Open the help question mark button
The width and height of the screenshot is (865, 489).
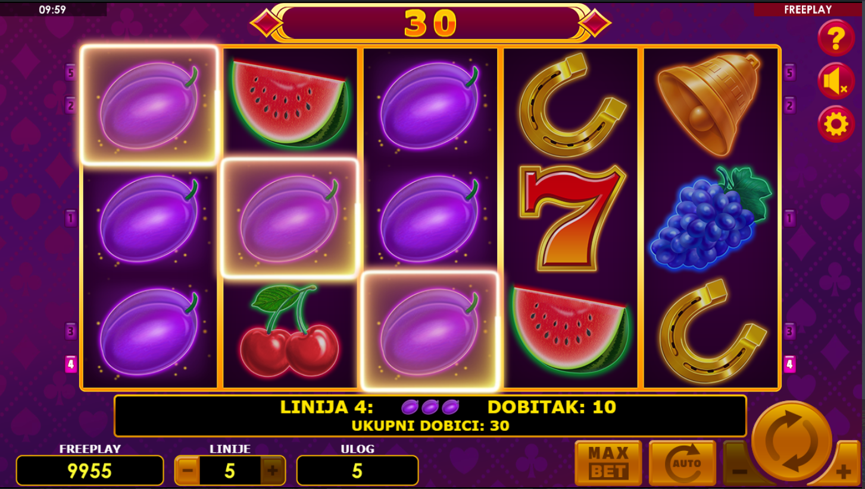click(x=836, y=38)
